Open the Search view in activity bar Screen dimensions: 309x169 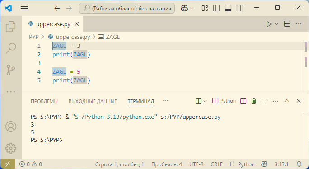coord(11,48)
